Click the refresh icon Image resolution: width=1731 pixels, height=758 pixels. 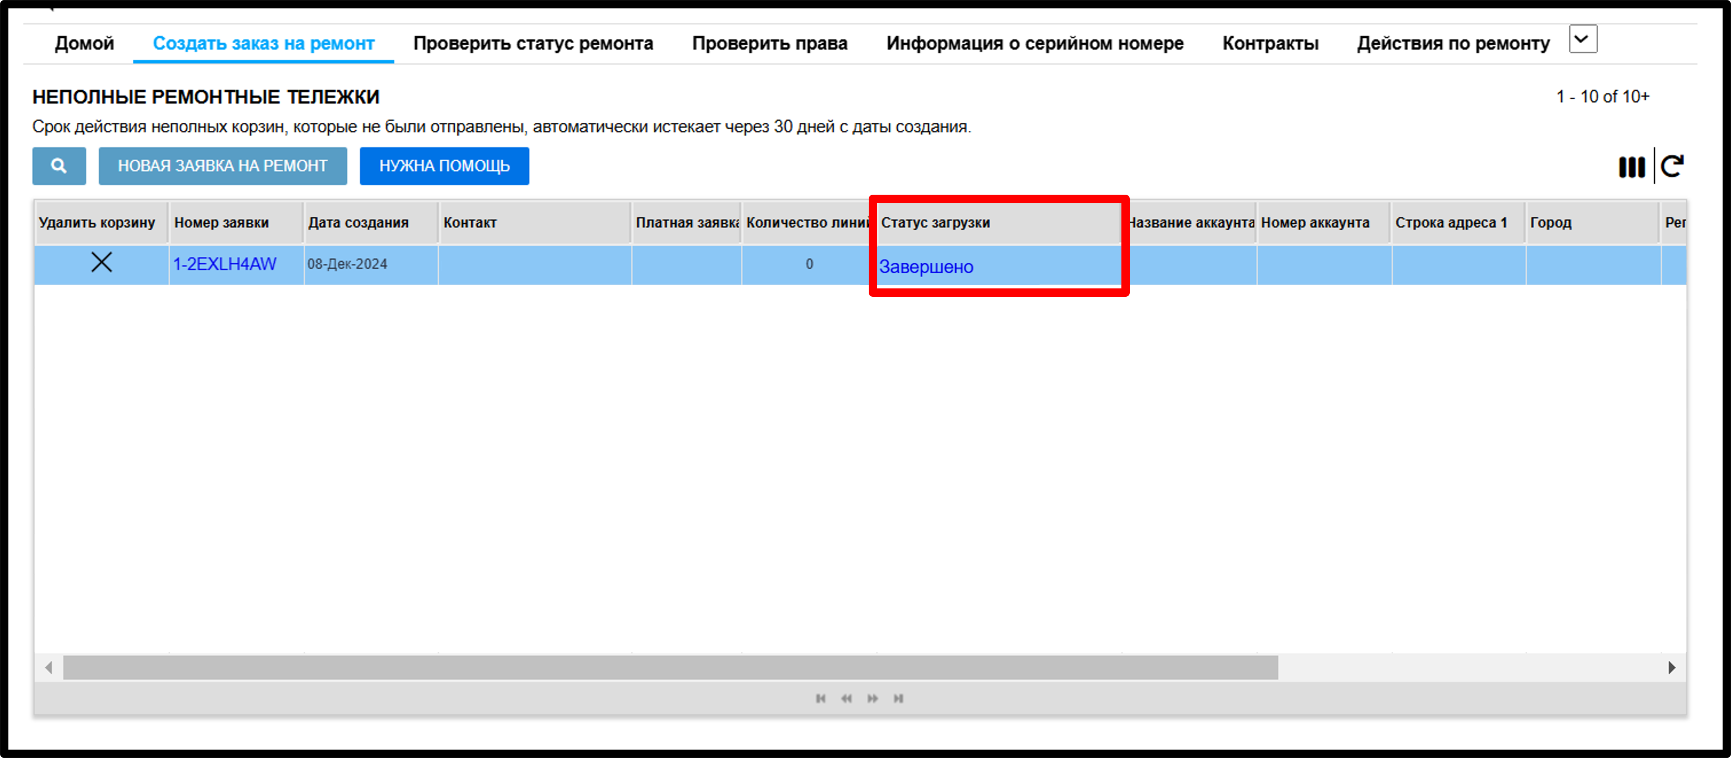pos(1672,166)
